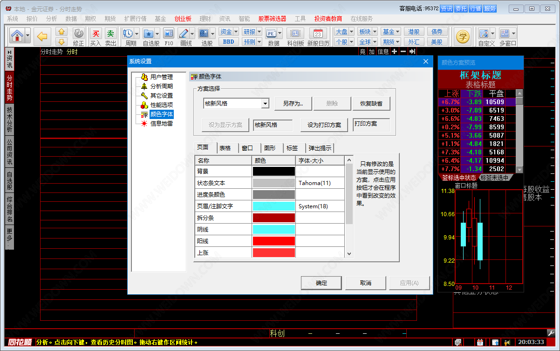The image size is (560, 351).
Task: Click the speaker alert icon in status bar
Action: (507, 343)
